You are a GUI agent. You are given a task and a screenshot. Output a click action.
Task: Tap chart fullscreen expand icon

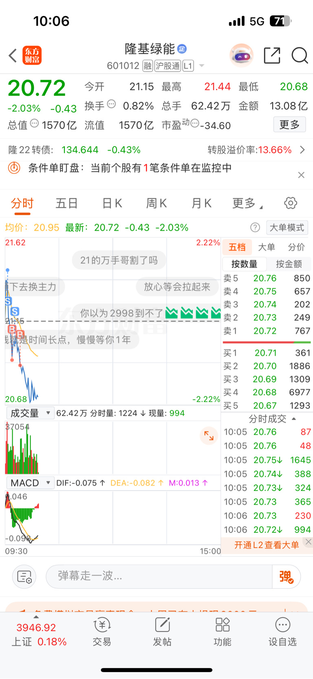209,436
